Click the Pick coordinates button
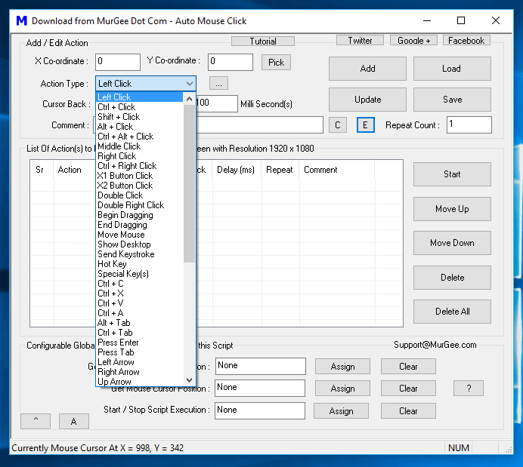Screen dimensions: 523x467 276,63
